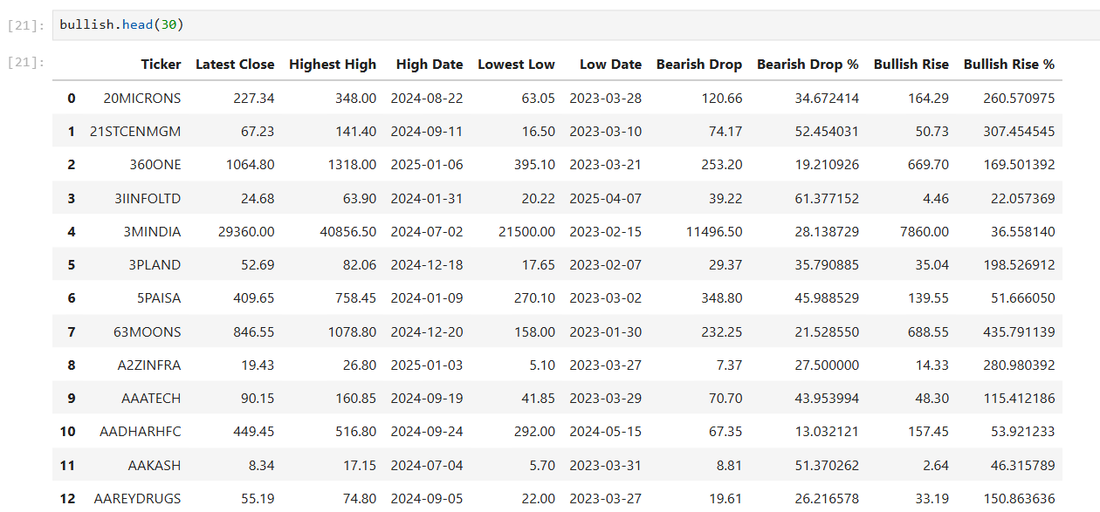This screenshot has width=1100, height=512.
Task: Select ticker cell AADHARHFC
Action: point(142,432)
